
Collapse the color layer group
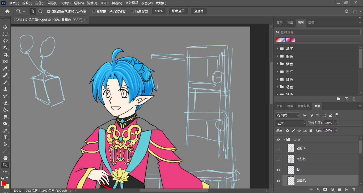coord(284,139)
